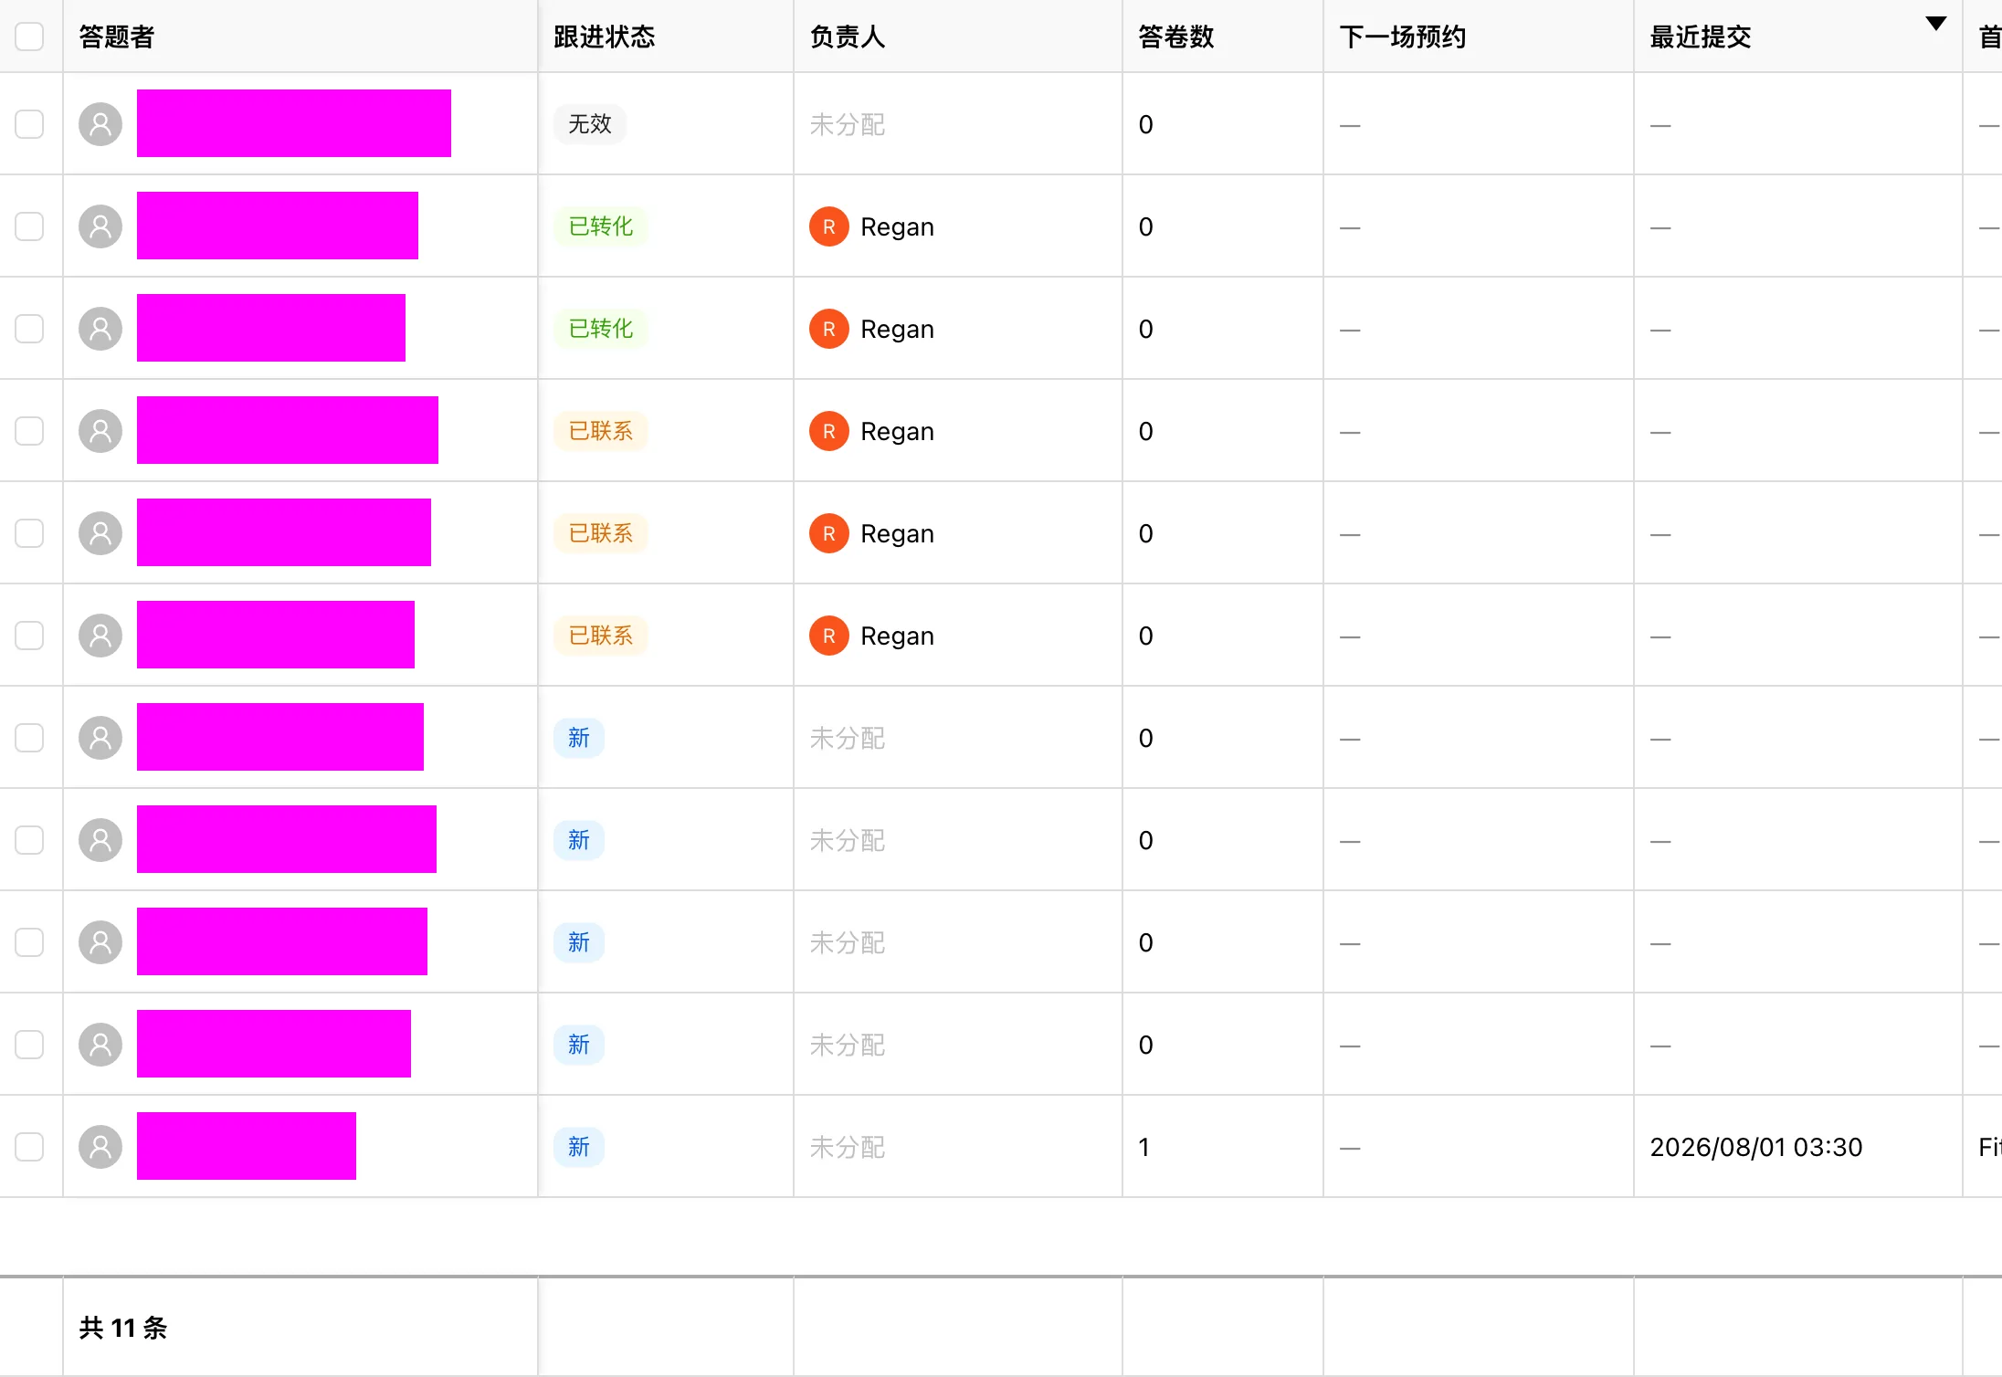Tick checkbox of second 已联系 row
Viewport: 2002px width, 1377px height.
click(x=29, y=533)
